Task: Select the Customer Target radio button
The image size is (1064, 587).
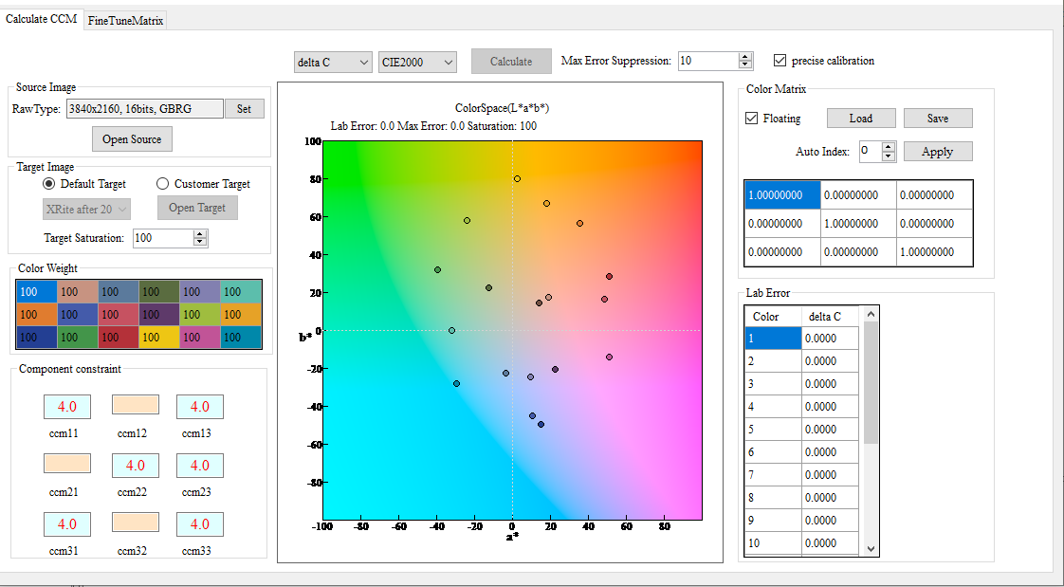Action: tap(163, 183)
